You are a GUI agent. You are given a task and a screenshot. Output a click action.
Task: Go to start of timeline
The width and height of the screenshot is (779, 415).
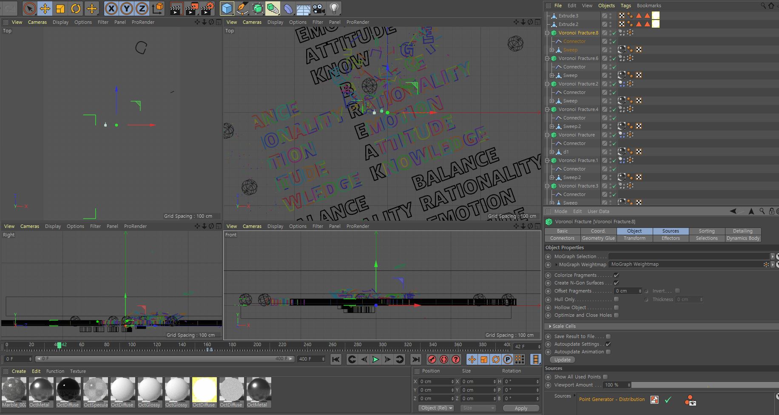336,359
